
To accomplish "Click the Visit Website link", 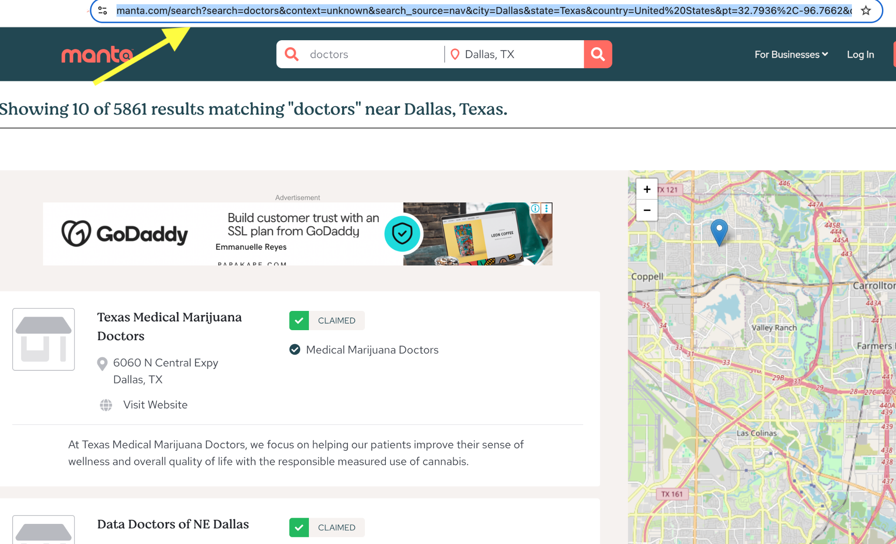I will tap(155, 405).
